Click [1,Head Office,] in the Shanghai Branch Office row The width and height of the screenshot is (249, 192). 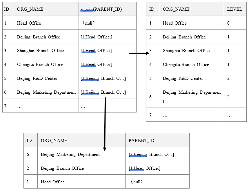point(96,51)
